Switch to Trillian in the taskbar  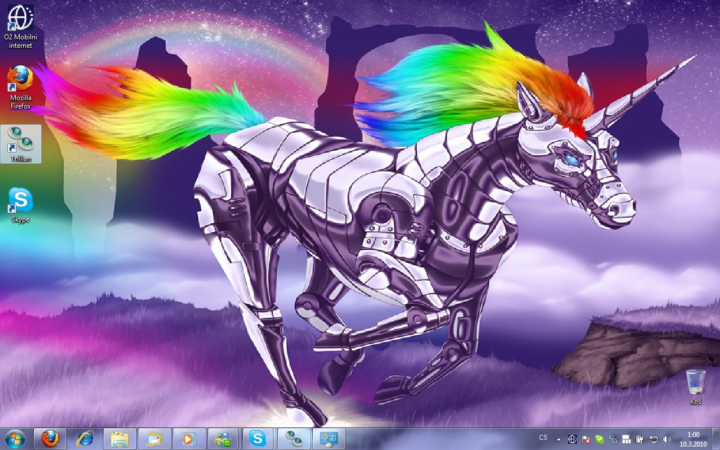point(293,438)
